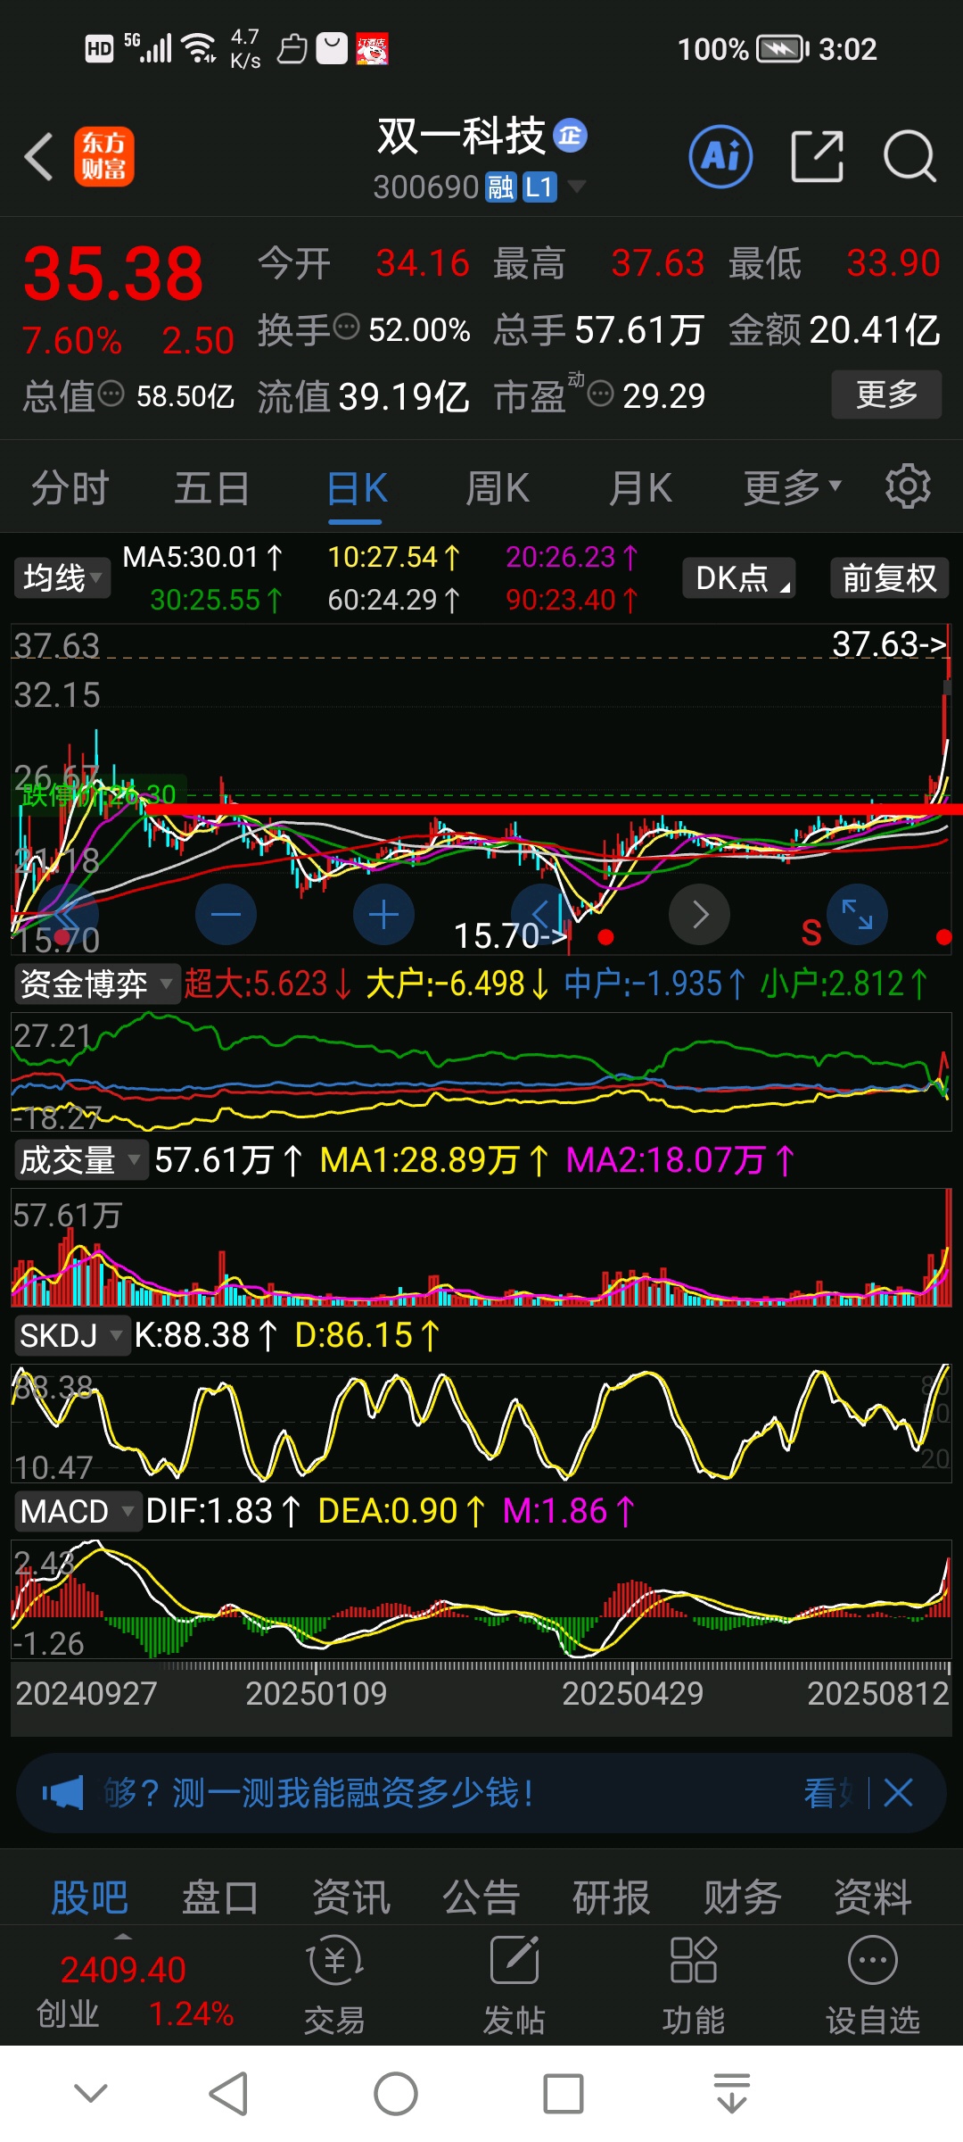Viewport: 963px width, 2142px height.
Task: Tap the pull-down notification nav icon
Action: (731, 2094)
